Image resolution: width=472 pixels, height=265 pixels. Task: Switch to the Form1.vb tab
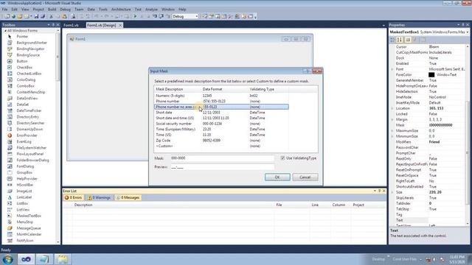point(71,25)
